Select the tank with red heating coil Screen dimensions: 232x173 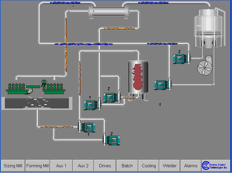(138, 79)
